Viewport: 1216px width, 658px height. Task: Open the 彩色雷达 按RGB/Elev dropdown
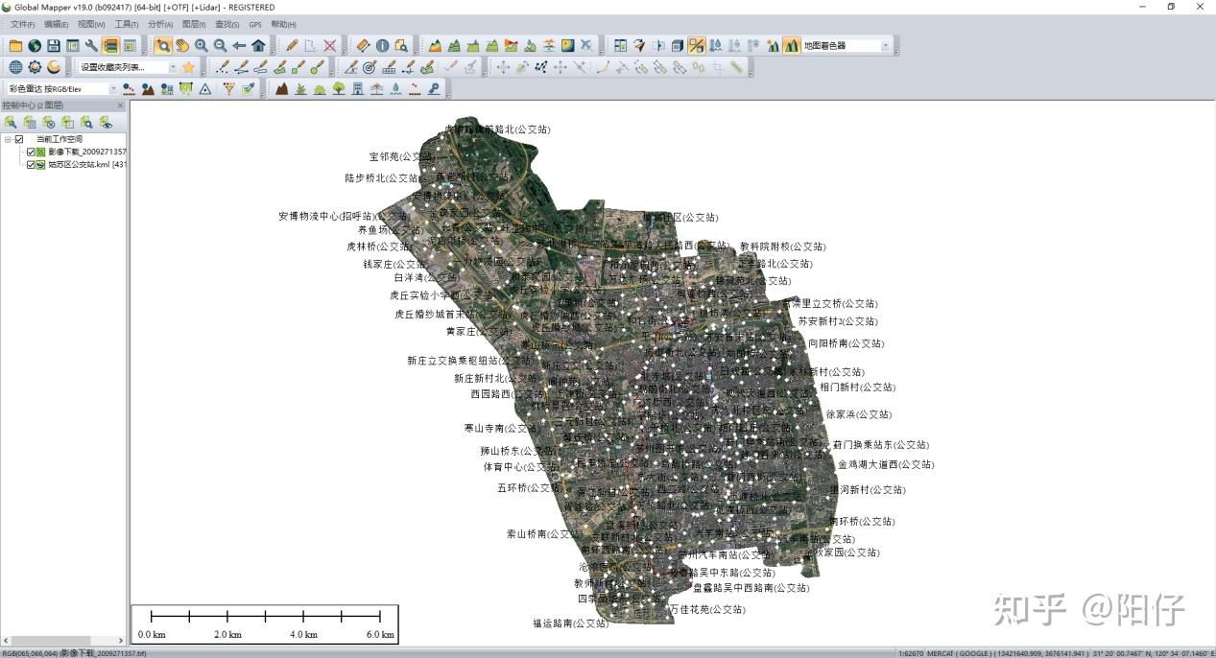[x=113, y=87]
